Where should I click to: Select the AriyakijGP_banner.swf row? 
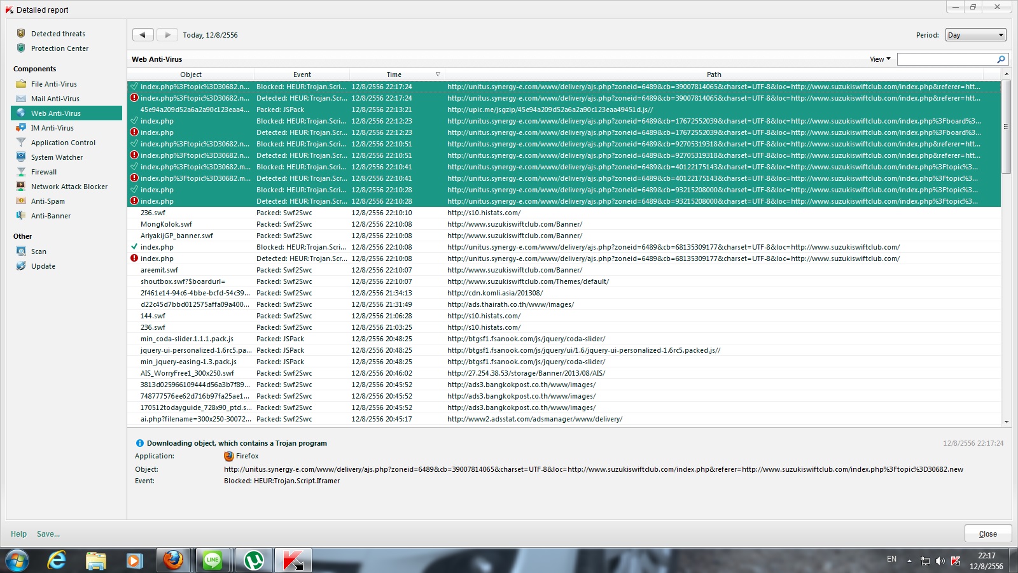click(564, 236)
